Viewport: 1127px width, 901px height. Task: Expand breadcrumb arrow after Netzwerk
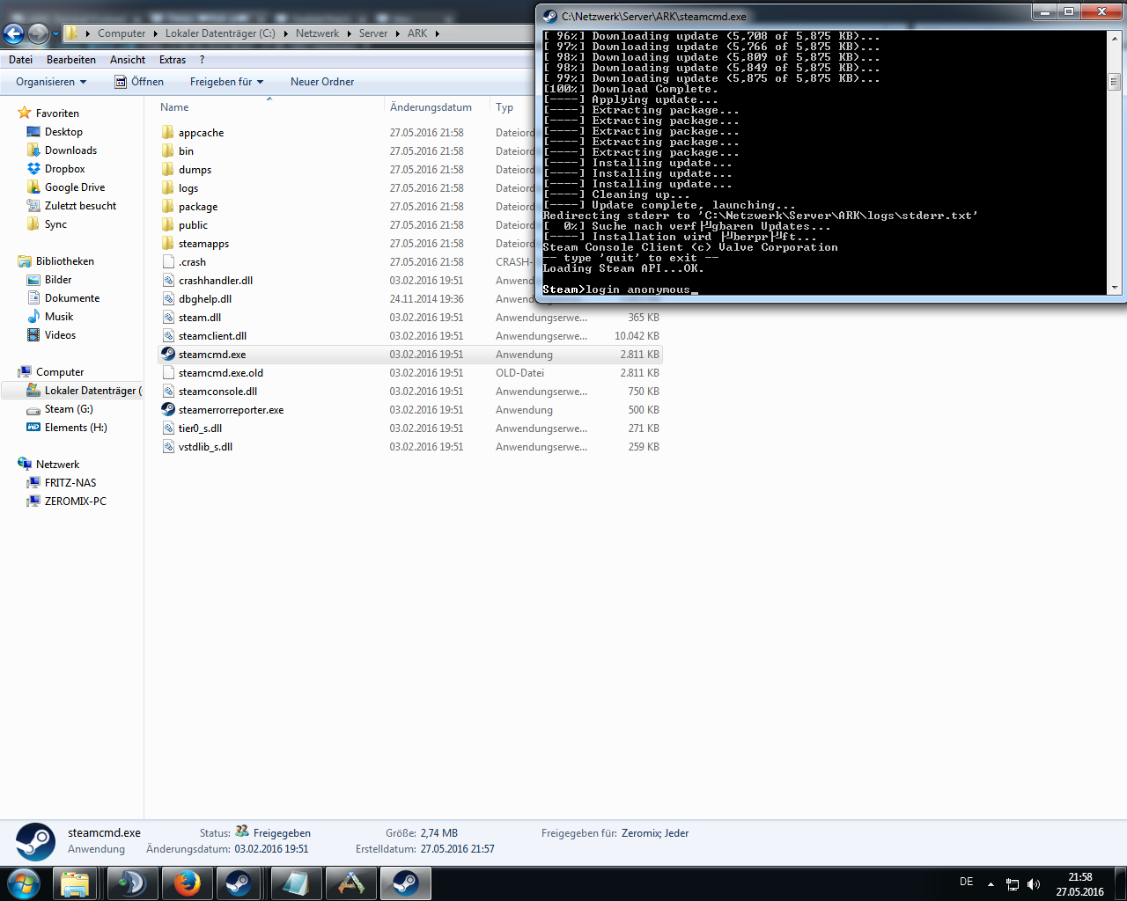[x=349, y=33]
